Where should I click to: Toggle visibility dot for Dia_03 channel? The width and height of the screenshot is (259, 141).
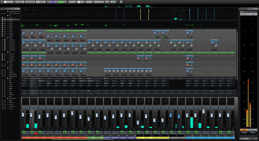click(2, 21)
